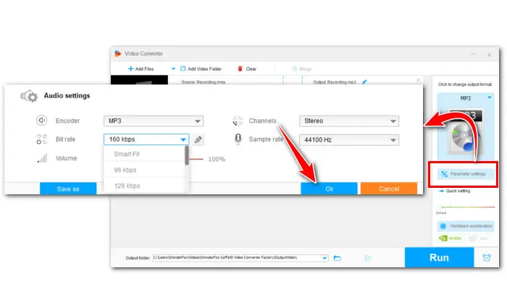
Task: Click the Hardware acceleration button
Action: point(466,226)
